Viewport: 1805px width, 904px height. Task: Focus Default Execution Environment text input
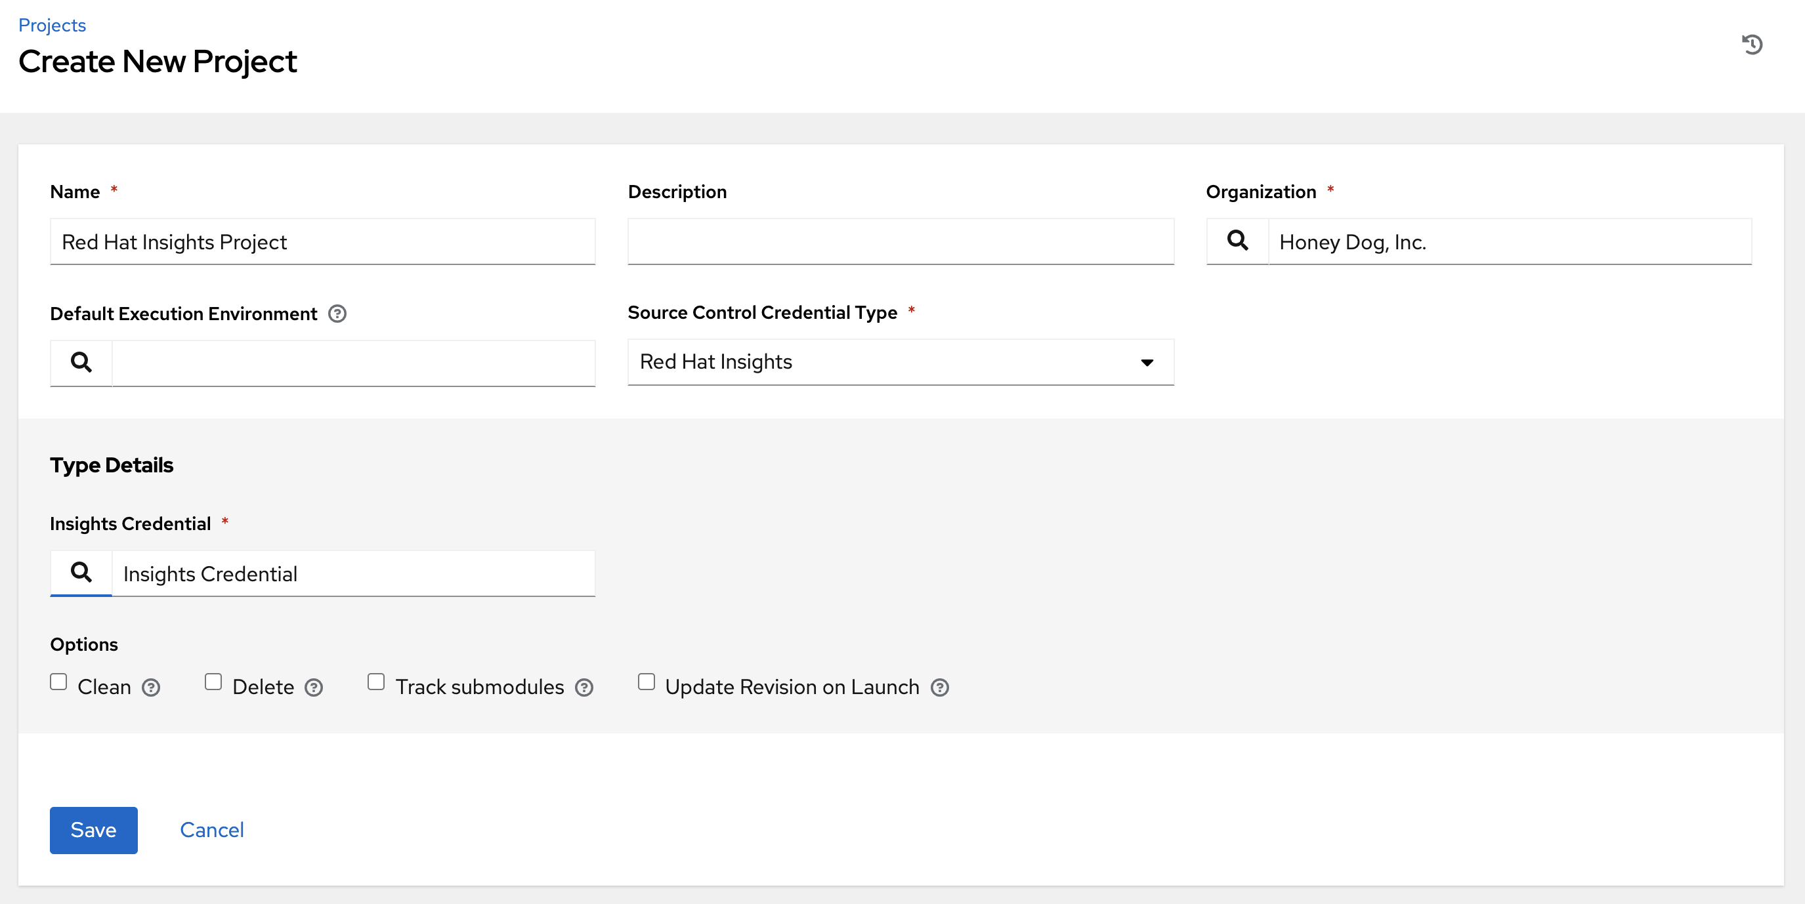pyautogui.click(x=354, y=363)
